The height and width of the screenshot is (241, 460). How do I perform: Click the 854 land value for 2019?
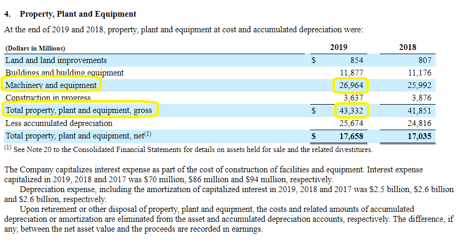(x=356, y=60)
